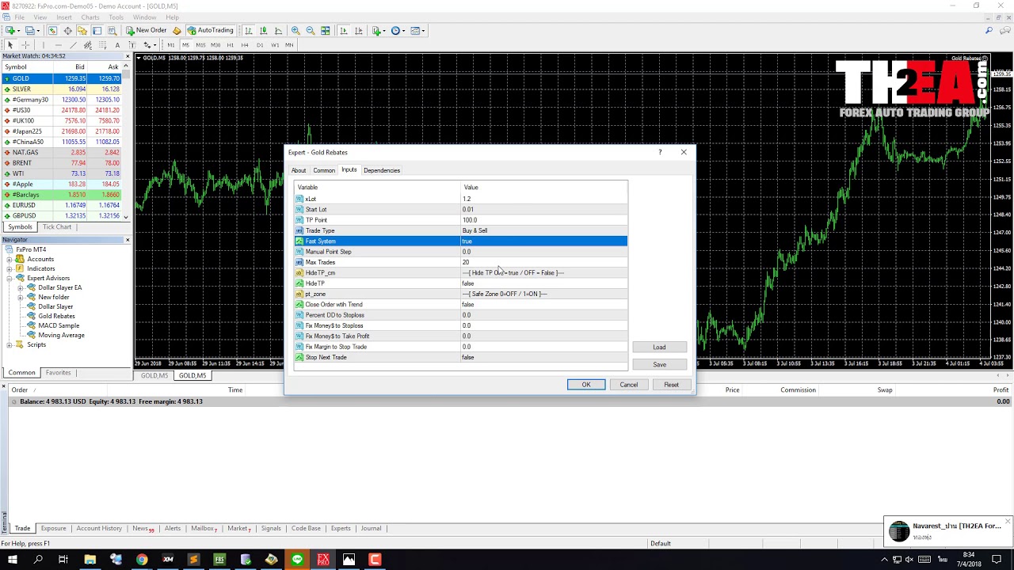1014x570 pixels.
Task: Select the text tool A
Action: tap(117, 45)
